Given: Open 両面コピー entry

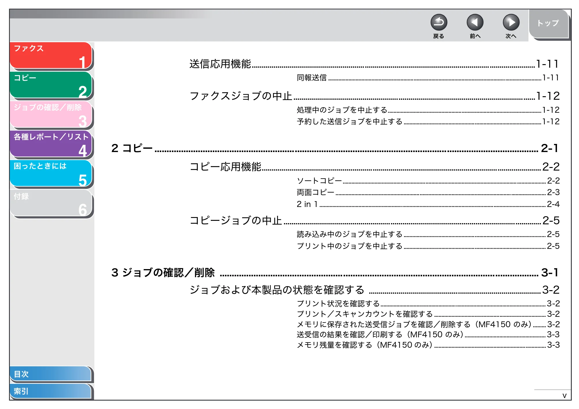Looking at the screenshot, I should [x=428, y=192].
